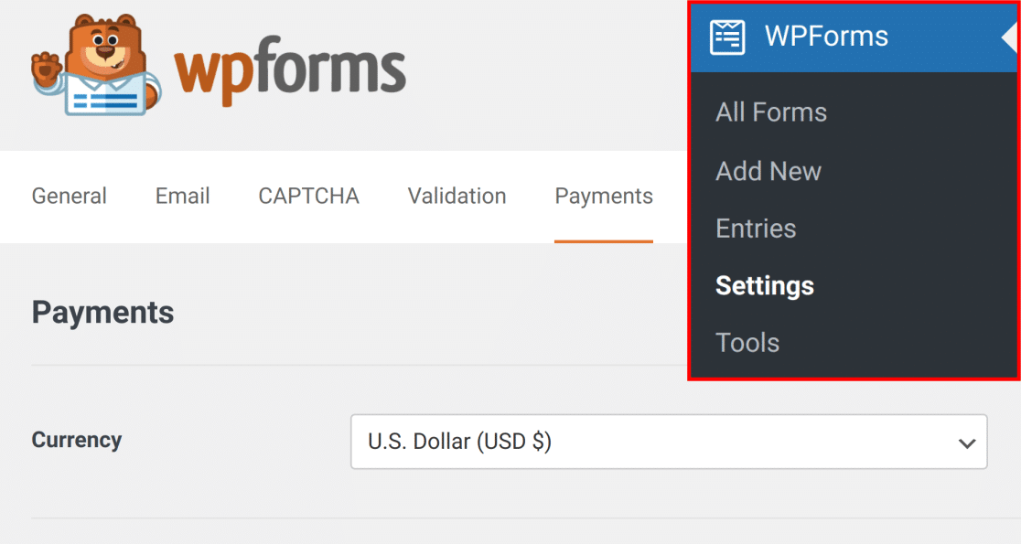Open All Forms from the sidebar
The height and width of the screenshot is (544, 1021).
pyautogui.click(x=770, y=112)
